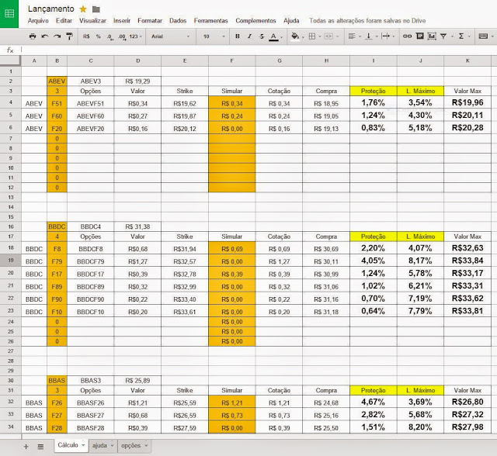Viewport: 497px width, 456px height.
Task: Switch to the ajuda sheet tab
Action: click(99, 446)
